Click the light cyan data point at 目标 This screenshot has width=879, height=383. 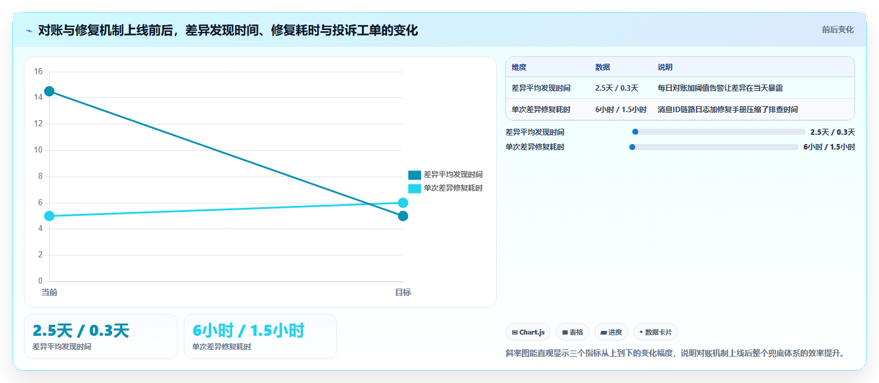coord(402,203)
